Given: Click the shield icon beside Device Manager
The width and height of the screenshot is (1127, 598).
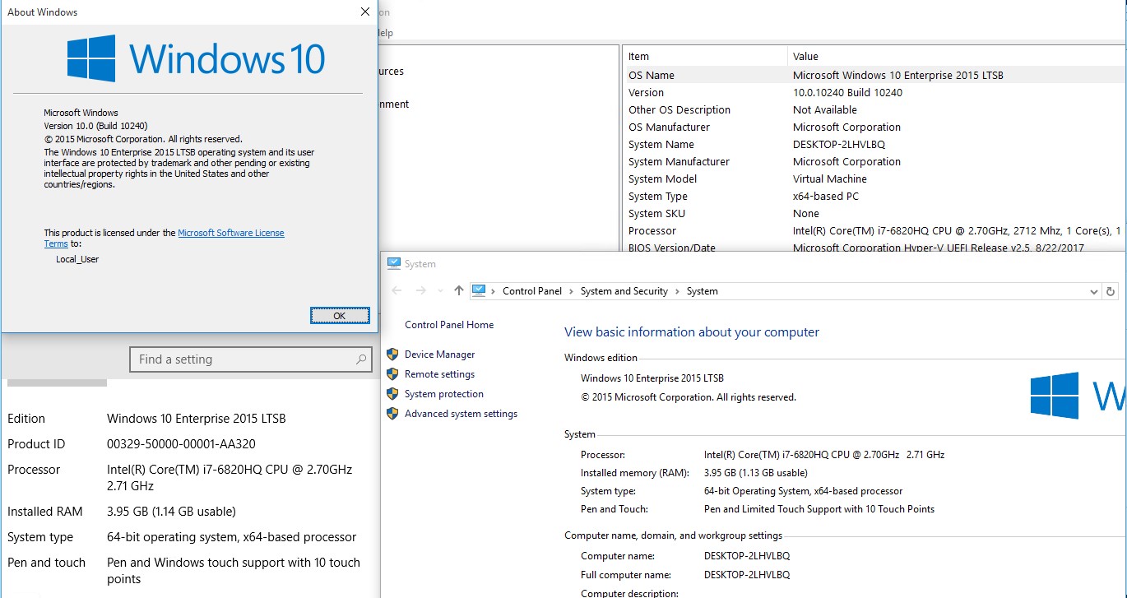Looking at the screenshot, I should [392, 355].
